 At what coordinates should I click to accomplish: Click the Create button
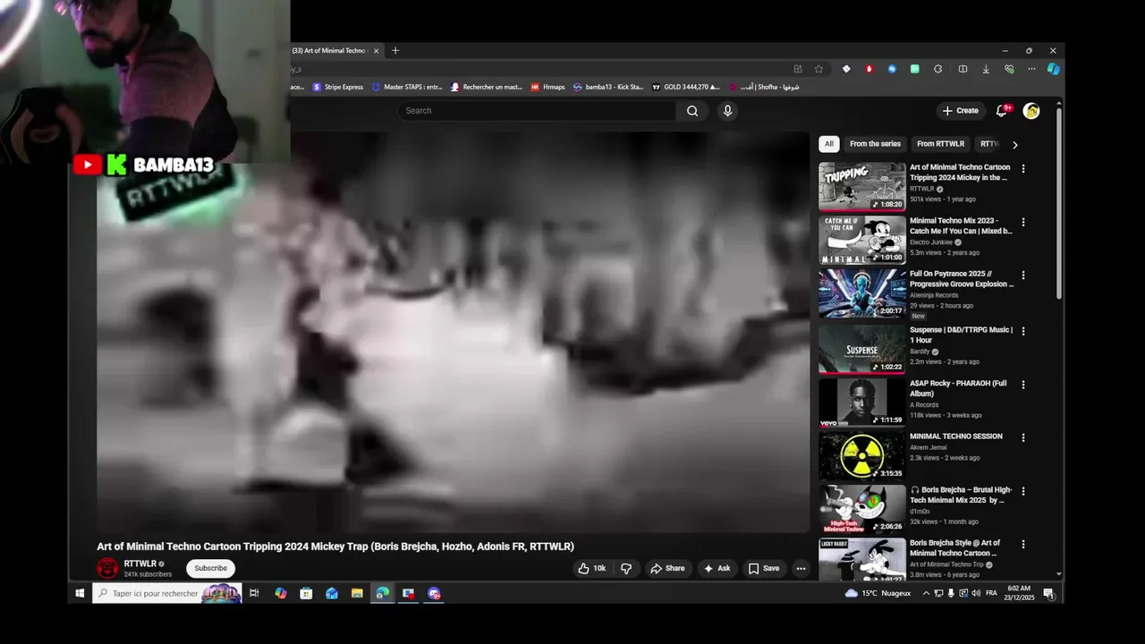point(961,111)
